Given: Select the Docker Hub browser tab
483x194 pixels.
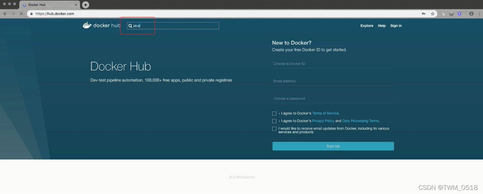Looking at the screenshot, I should (50, 5).
